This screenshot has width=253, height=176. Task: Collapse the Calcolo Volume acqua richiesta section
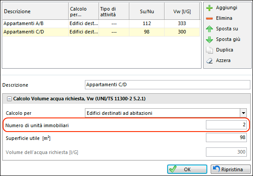[9, 99]
